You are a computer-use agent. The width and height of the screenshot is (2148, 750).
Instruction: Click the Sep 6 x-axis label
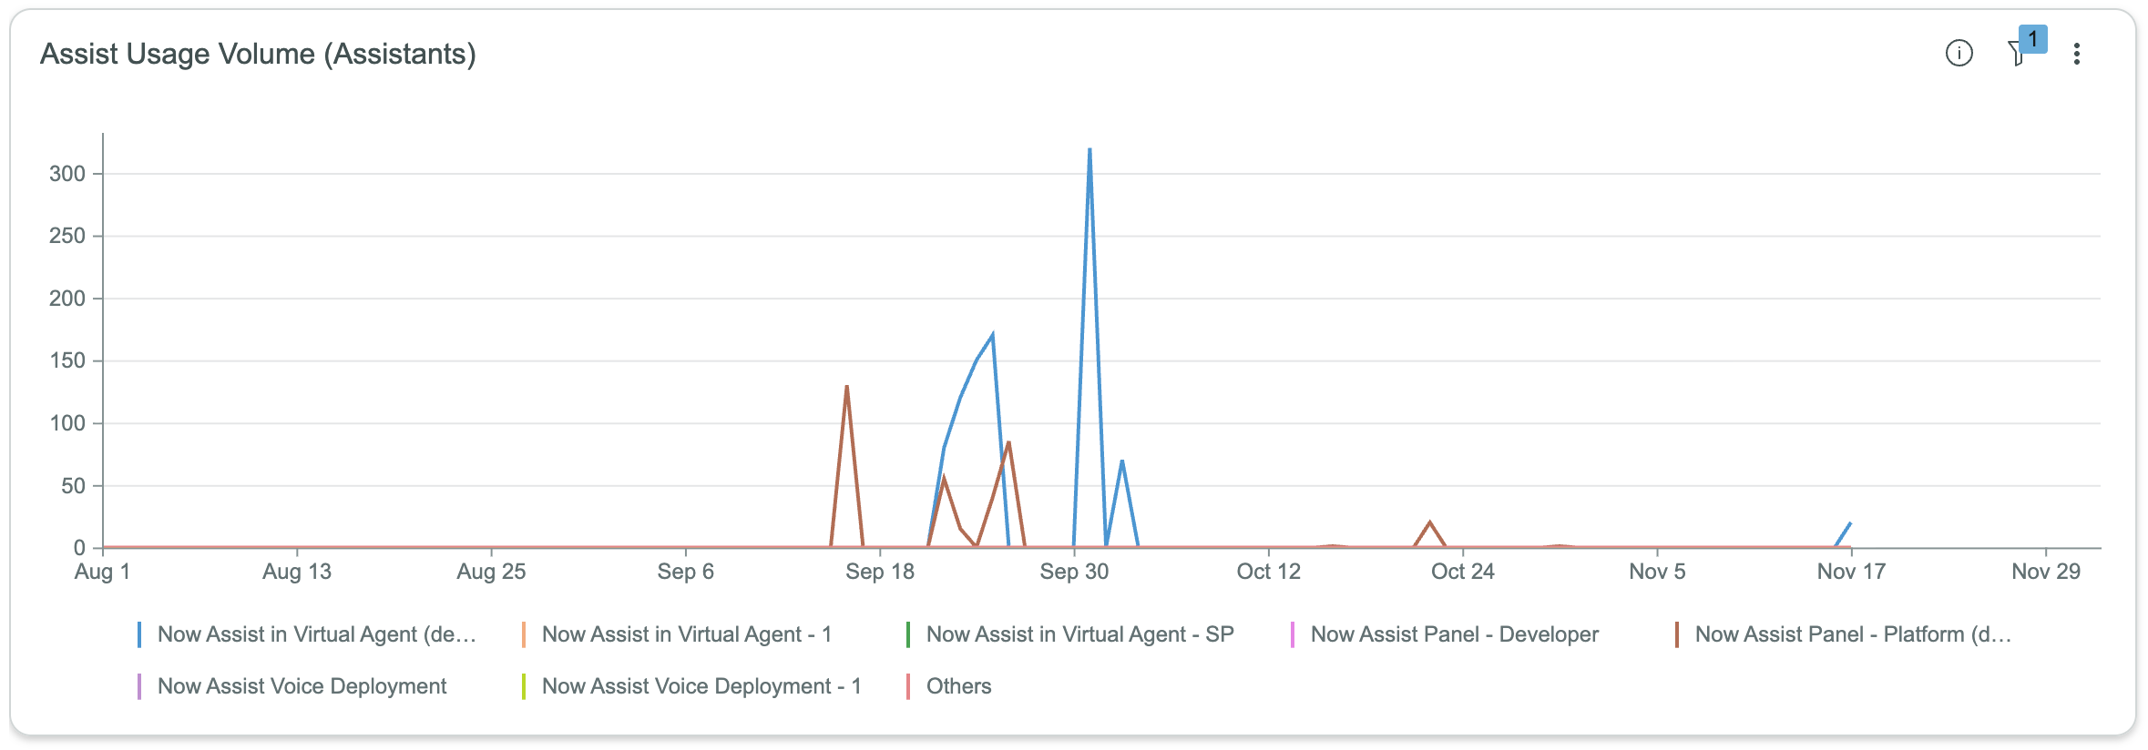[686, 572]
